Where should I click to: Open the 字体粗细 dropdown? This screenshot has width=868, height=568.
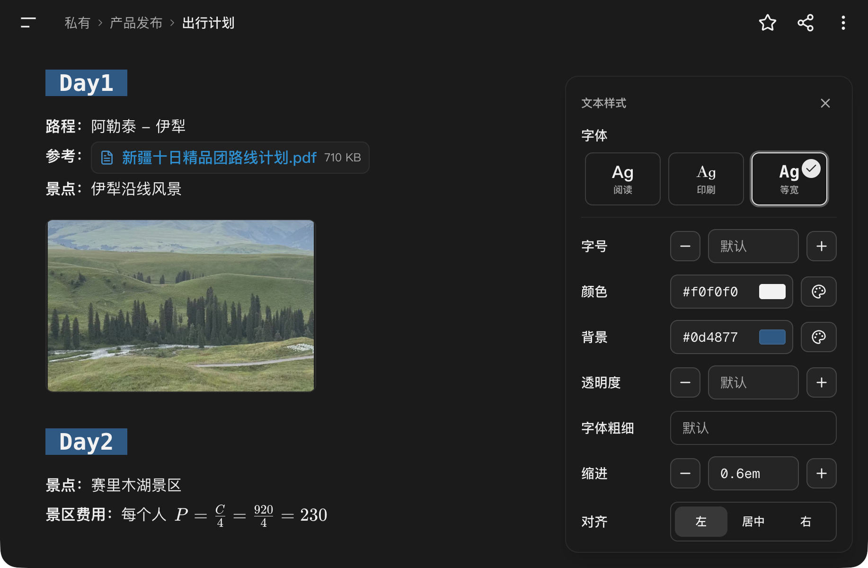(x=753, y=428)
